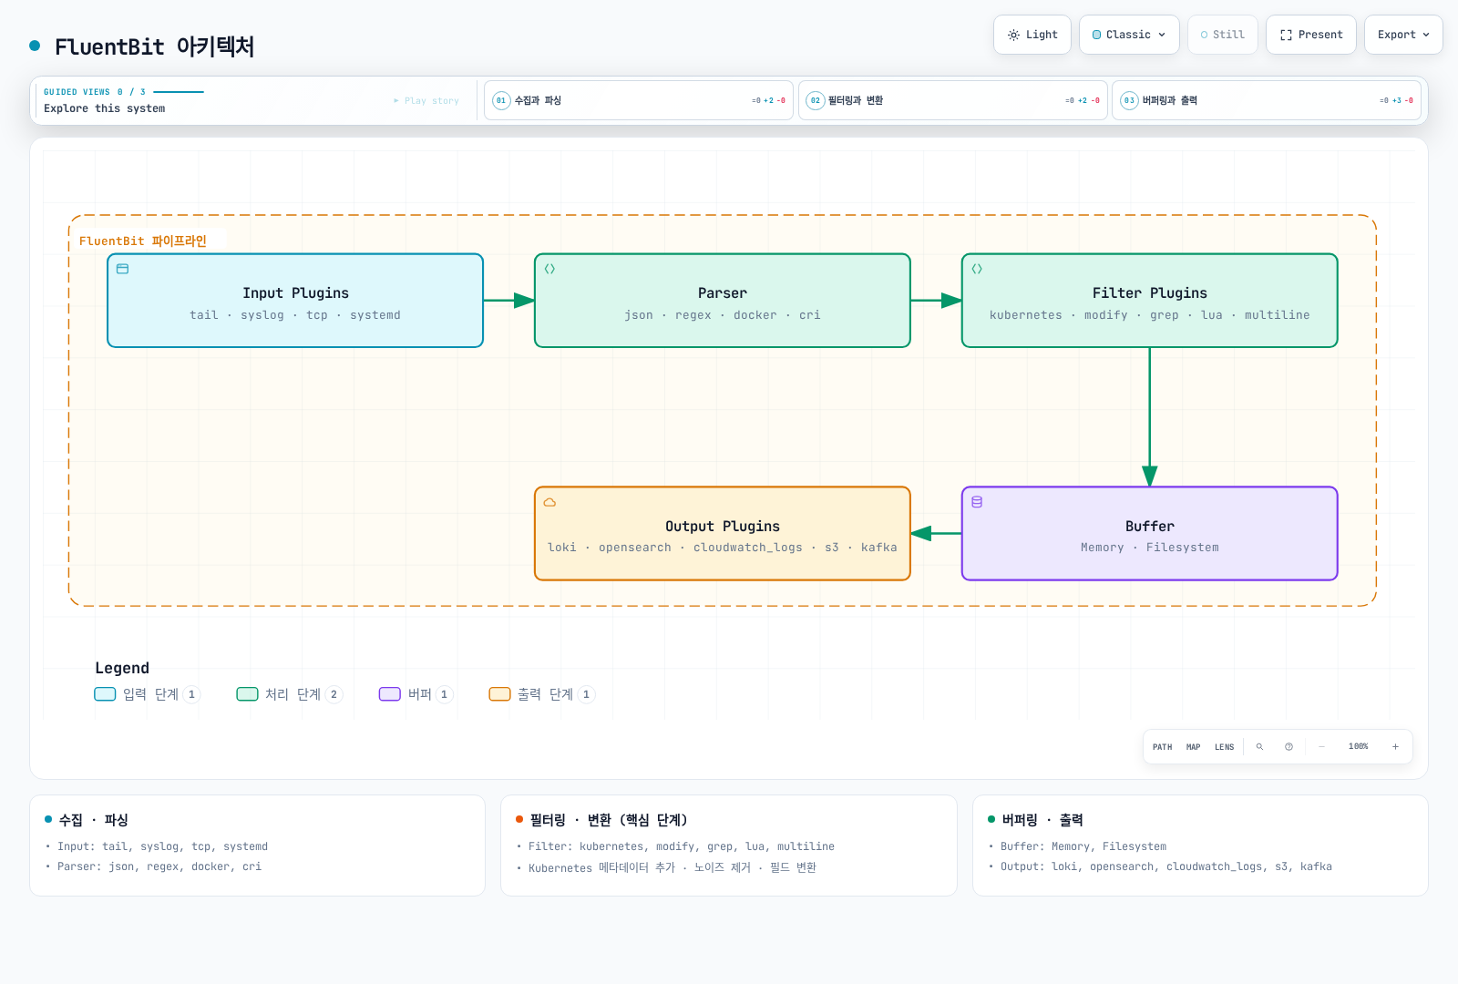Click the search magnifier icon in canvas controls
This screenshot has width=1458, height=984.
click(1259, 747)
